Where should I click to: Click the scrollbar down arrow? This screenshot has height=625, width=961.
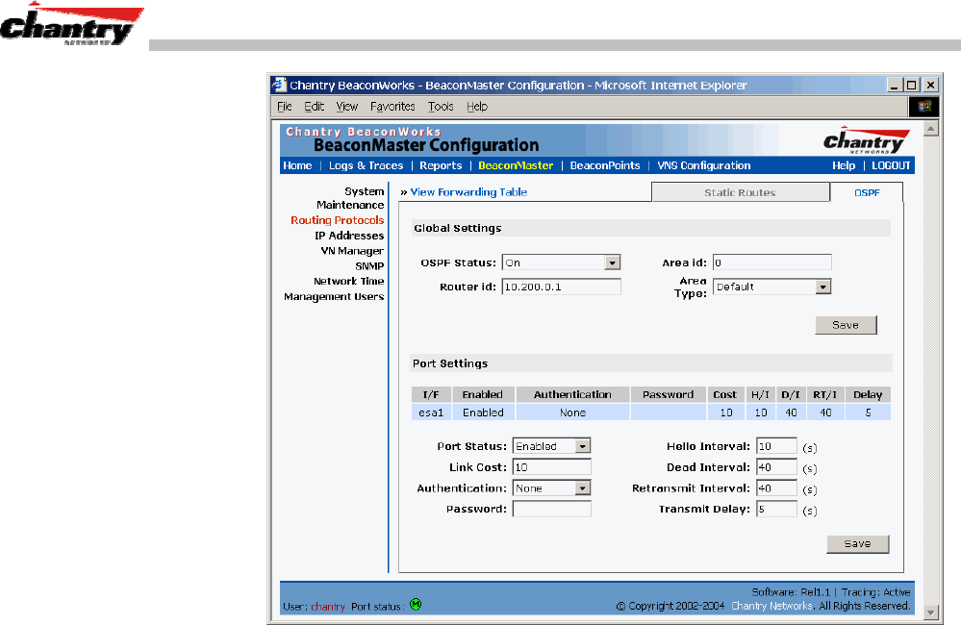tap(931, 612)
